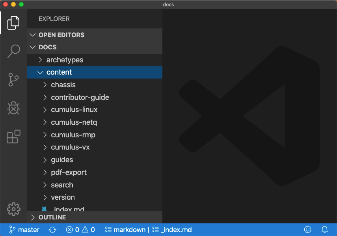Click the Synchronize Changes icon in status bar

(52, 230)
